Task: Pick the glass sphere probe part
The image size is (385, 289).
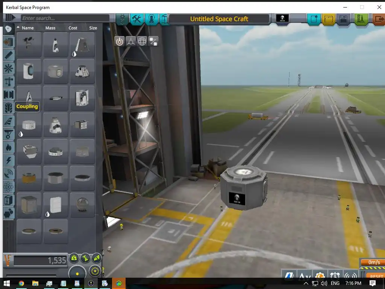Action: coord(82,204)
